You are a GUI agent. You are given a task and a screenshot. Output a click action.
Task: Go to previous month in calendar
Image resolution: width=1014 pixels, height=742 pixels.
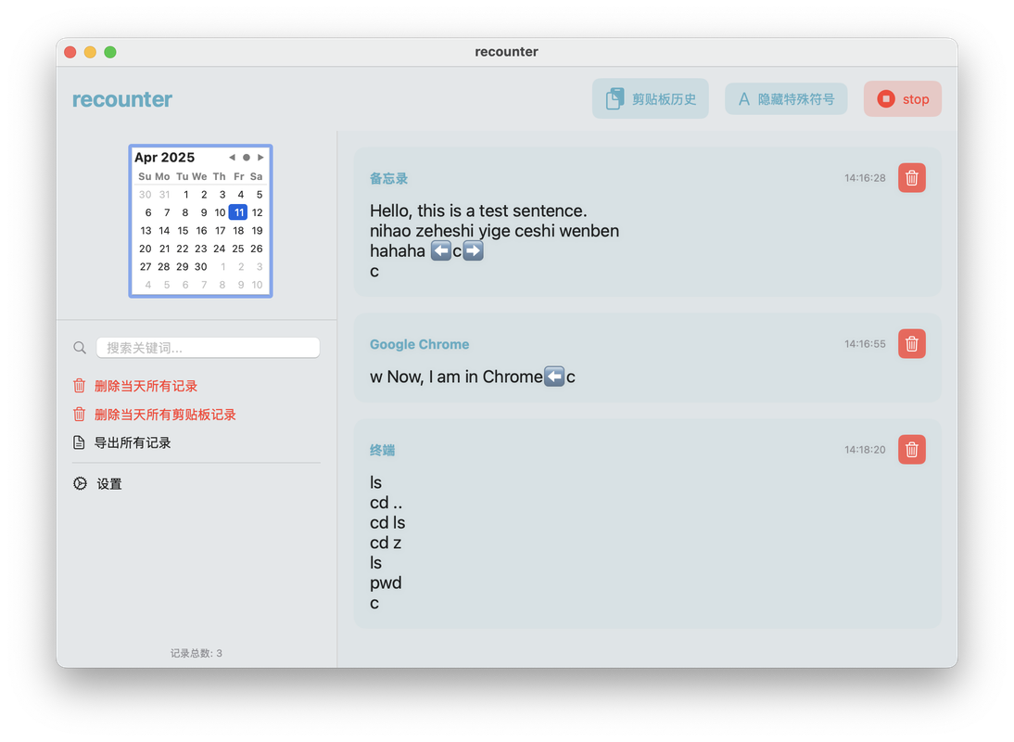pyautogui.click(x=232, y=157)
